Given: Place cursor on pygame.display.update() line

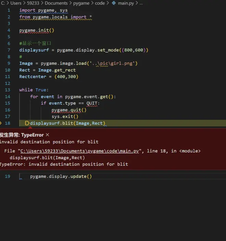Looking at the screenshot, I should coord(61,177).
